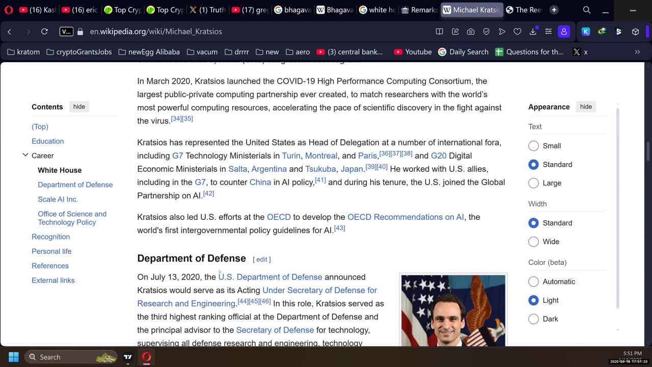Click the blue K extension icon
The image size is (652, 367).
[586, 32]
